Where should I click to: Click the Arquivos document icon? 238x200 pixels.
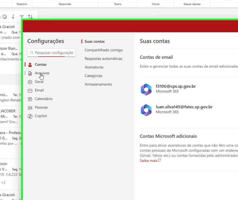point(30,73)
